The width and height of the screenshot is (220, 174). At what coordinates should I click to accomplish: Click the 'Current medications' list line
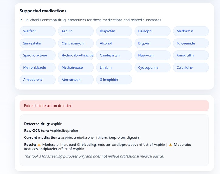pyautogui.click(x=81, y=138)
